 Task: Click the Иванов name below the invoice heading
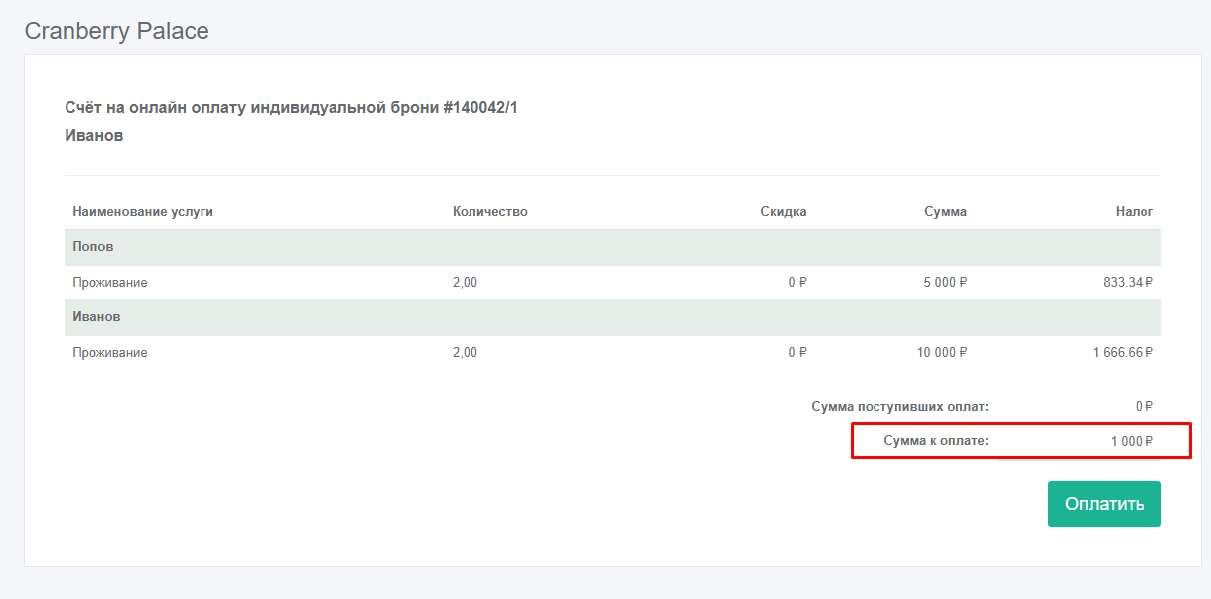pos(93,135)
